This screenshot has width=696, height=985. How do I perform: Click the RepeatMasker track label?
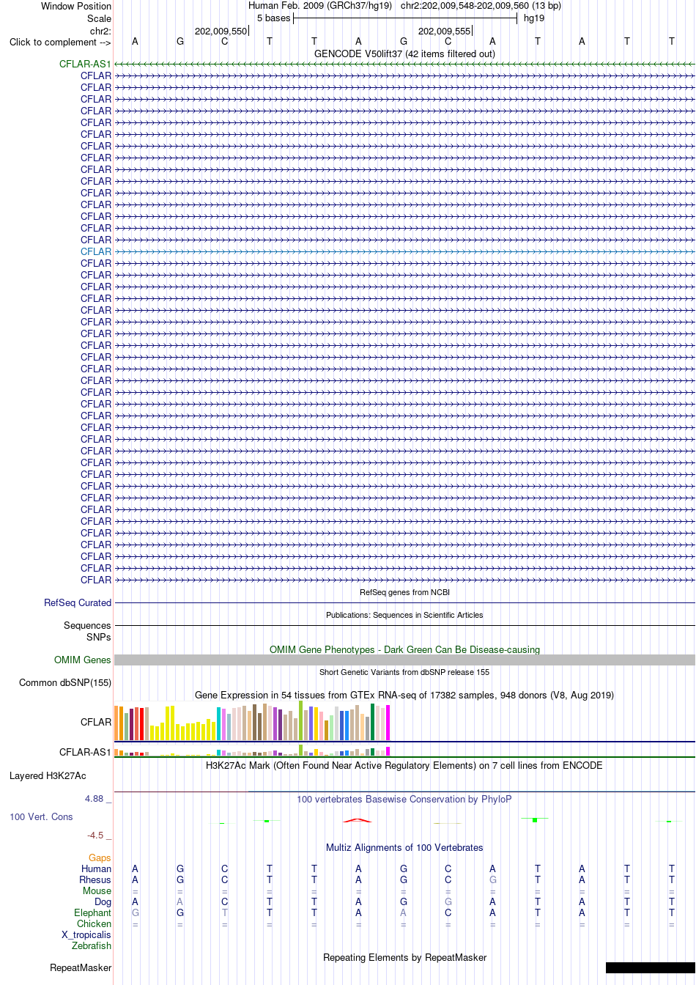coord(81,967)
